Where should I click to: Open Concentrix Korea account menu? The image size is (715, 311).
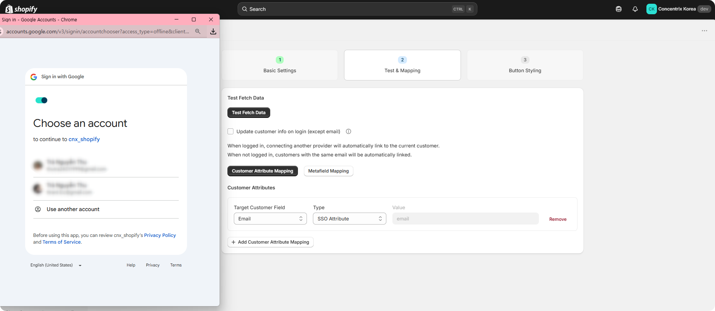coord(678,9)
